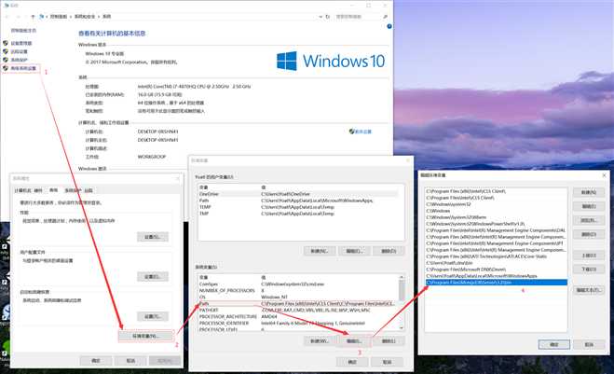
Task: Click the back arrow in System window
Action: (7, 17)
